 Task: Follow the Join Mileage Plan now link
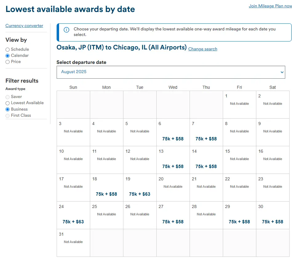pyautogui.click(x=270, y=6)
